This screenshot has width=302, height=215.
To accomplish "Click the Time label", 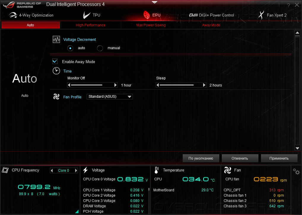I will click(67, 71).
